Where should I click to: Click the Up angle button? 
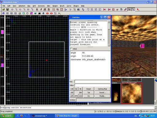pyautogui.click(x=89, y=92)
